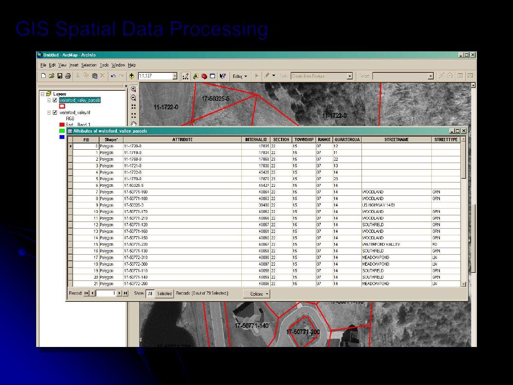Viewport: 513px width, 385px height.
Task: Activate the What's This help pointer
Action: [222, 76]
